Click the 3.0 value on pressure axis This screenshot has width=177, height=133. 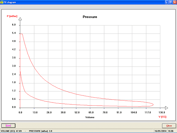[14, 66]
